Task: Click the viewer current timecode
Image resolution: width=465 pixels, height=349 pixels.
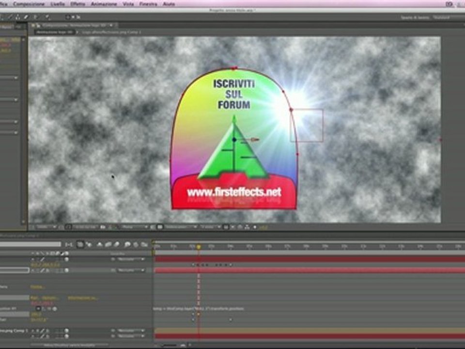Action: [86, 227]
